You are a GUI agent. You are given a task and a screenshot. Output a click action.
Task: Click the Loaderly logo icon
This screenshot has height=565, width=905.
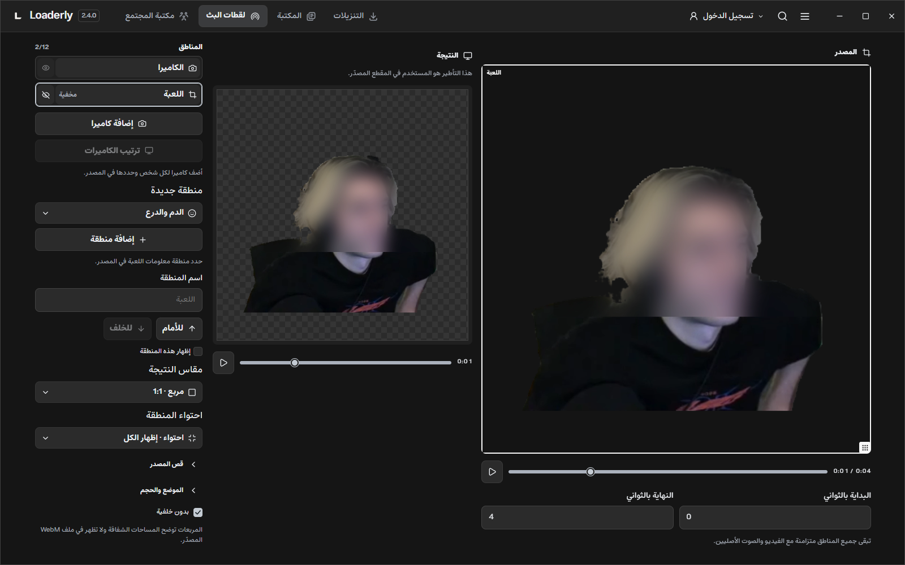(18, 16)
